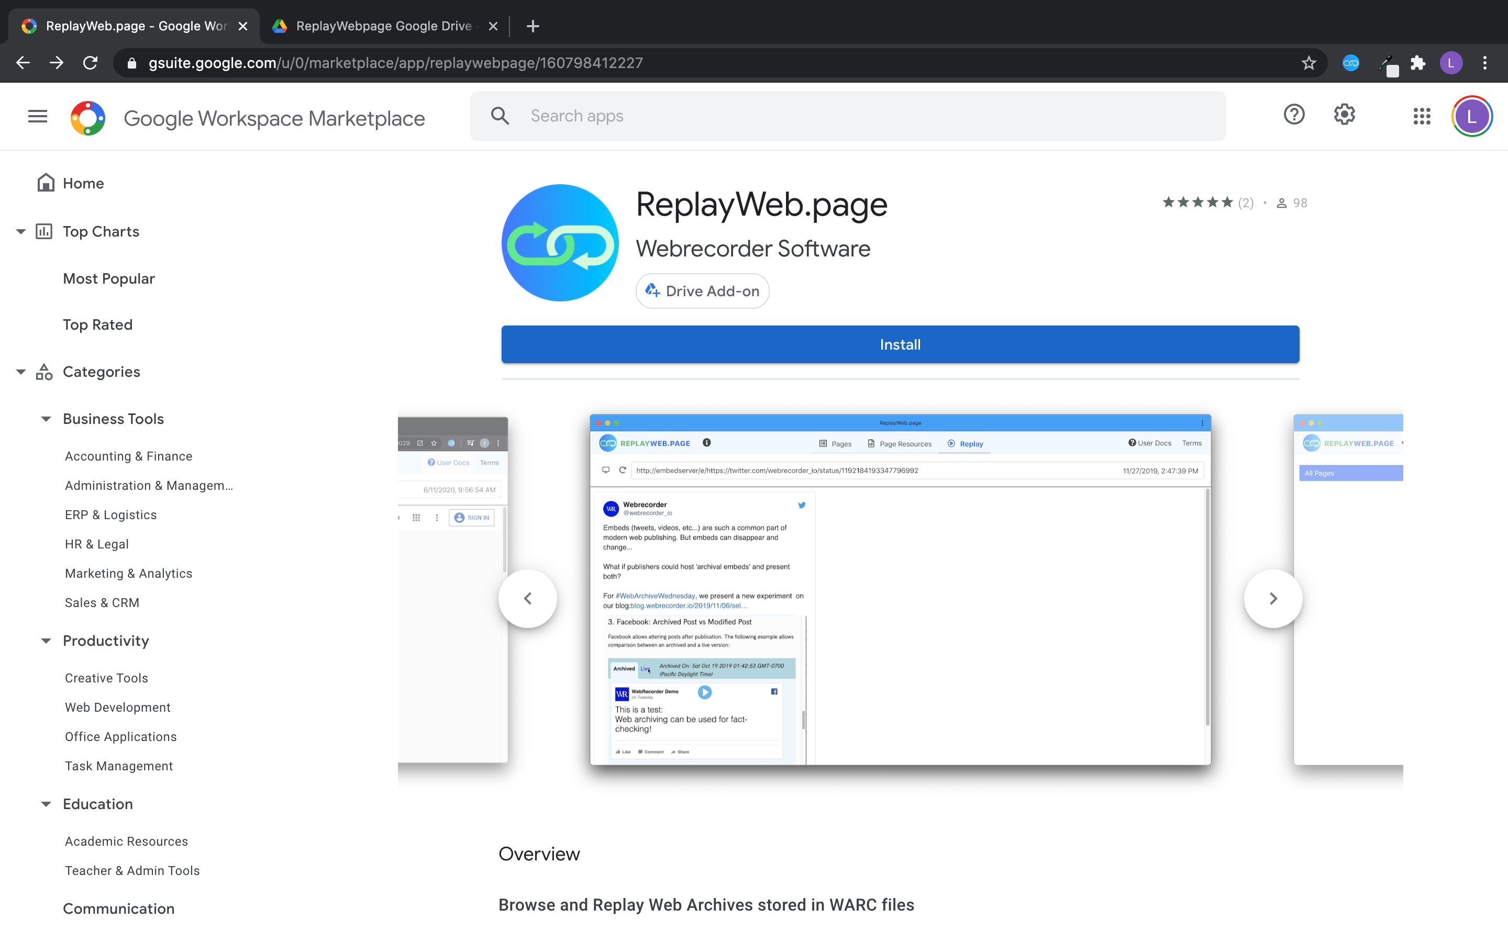Open the Most Popular list
The width and height of the screenshot is (1508, 942).
[x=109, y=278]
